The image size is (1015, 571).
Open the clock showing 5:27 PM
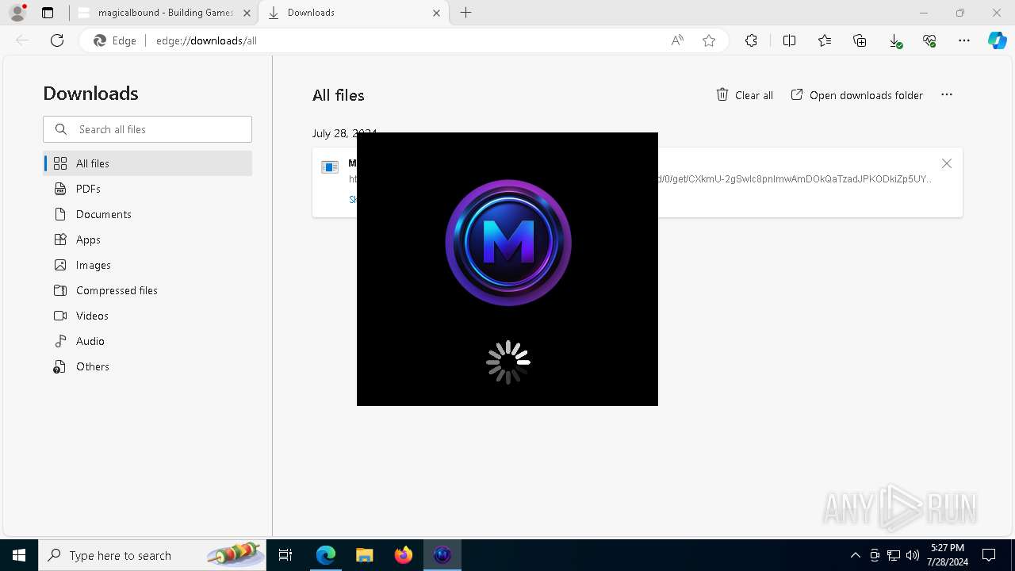pyautogui.click(x=948, y=555)
